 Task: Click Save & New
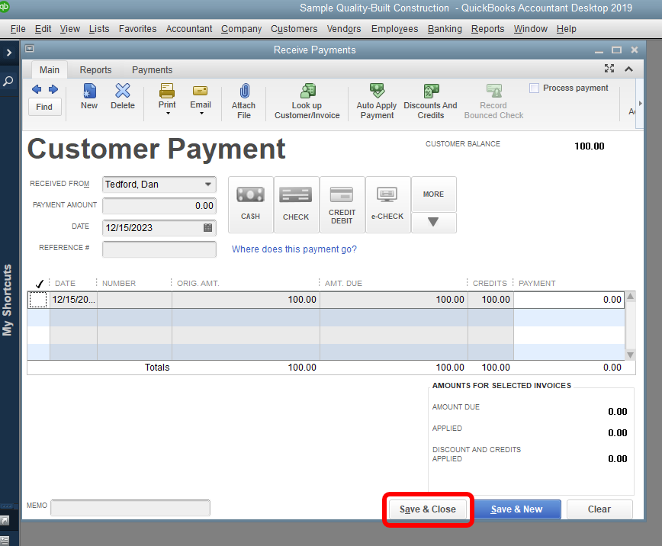pos(517,509)
